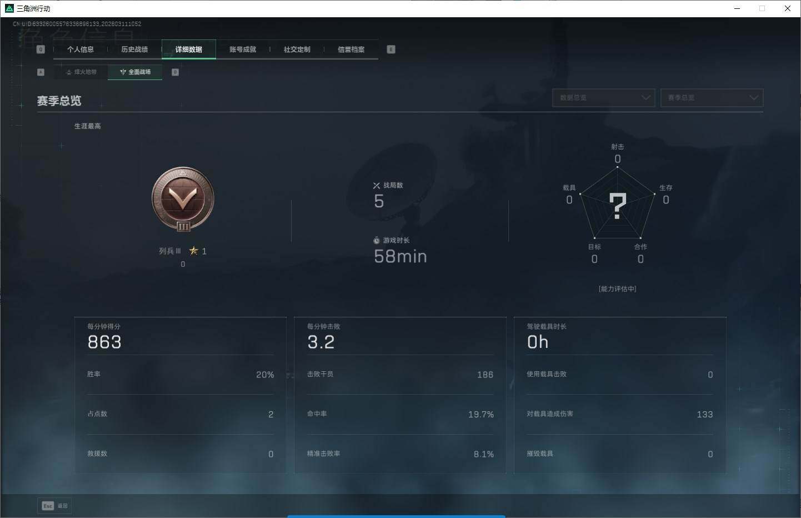Click the 目标 radar axis label
The image size is (801, 518).
594,247
